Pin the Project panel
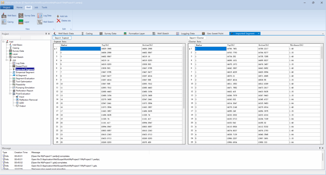Screen dimensions: 326x175 coord(46,34)
